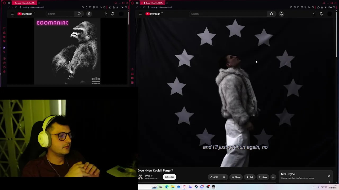This screenshot has width=339, height=190.
Task: Reload the page in Kongos window
Action: (x=16, y=7)
